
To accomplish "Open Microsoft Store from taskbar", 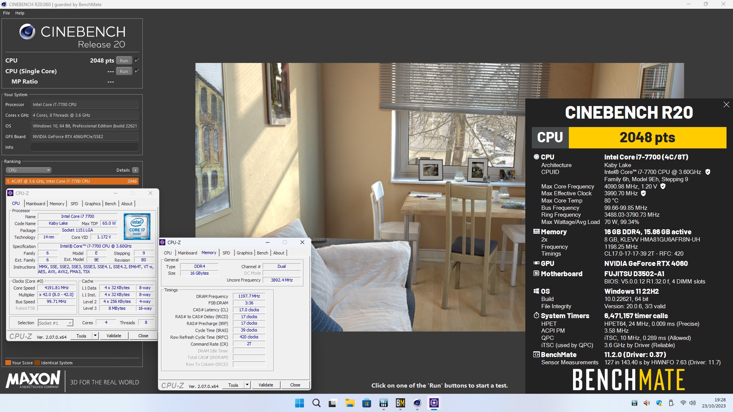I will tap(366, 403).
